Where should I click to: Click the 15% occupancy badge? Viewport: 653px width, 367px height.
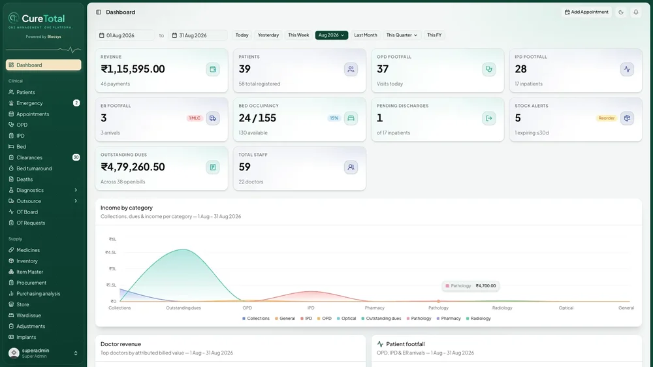click(x=334, y=118)
